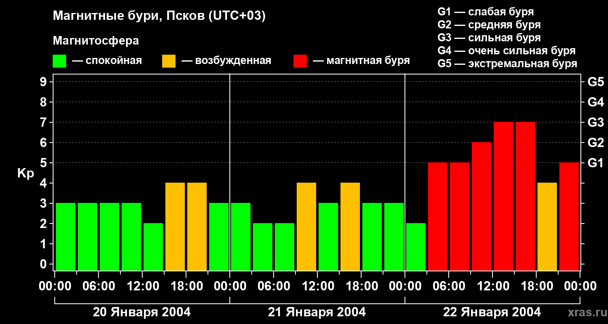Click the only orange bar on 22 January
This screenshot has height=324, width=608.
click(547, 227)
